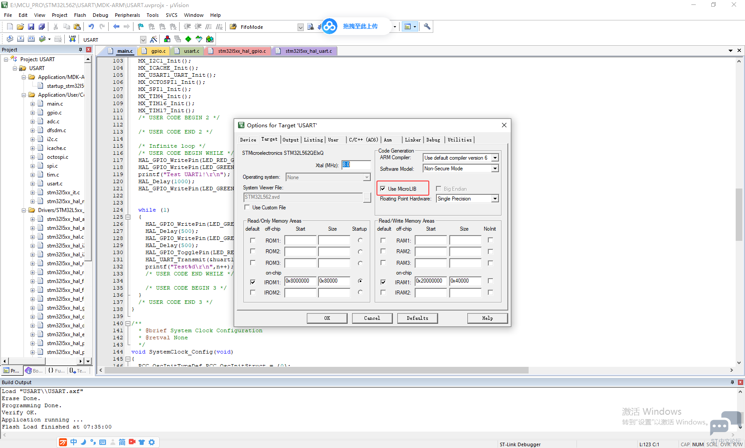The width and height of the screenshot is (745, 448).
Task: Click Cancel in Options dialog
Action: click(372, 318)
